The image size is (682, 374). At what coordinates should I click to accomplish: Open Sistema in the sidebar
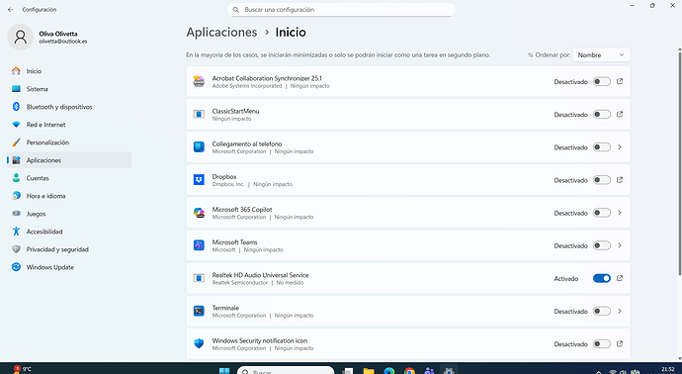[x=69, y=89]
